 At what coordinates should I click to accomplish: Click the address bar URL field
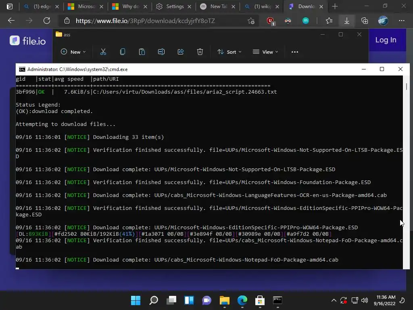(158, 21)
